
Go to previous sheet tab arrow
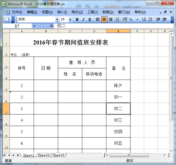tap(9, 155)
